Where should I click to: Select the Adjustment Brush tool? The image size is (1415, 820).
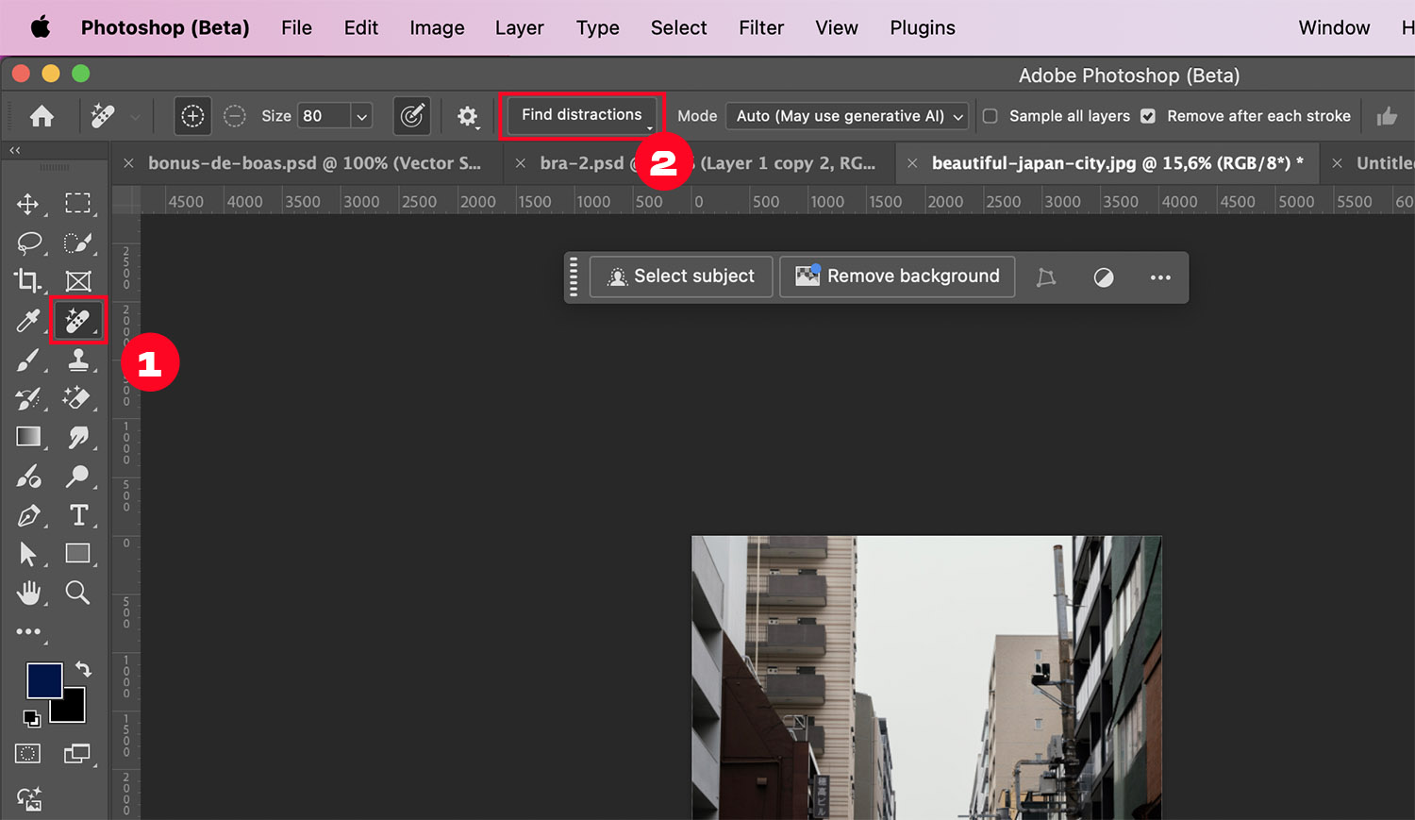[x=28, y=477]
